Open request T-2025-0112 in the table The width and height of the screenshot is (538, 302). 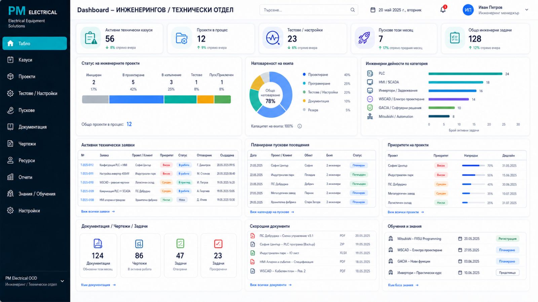point(87,165)
